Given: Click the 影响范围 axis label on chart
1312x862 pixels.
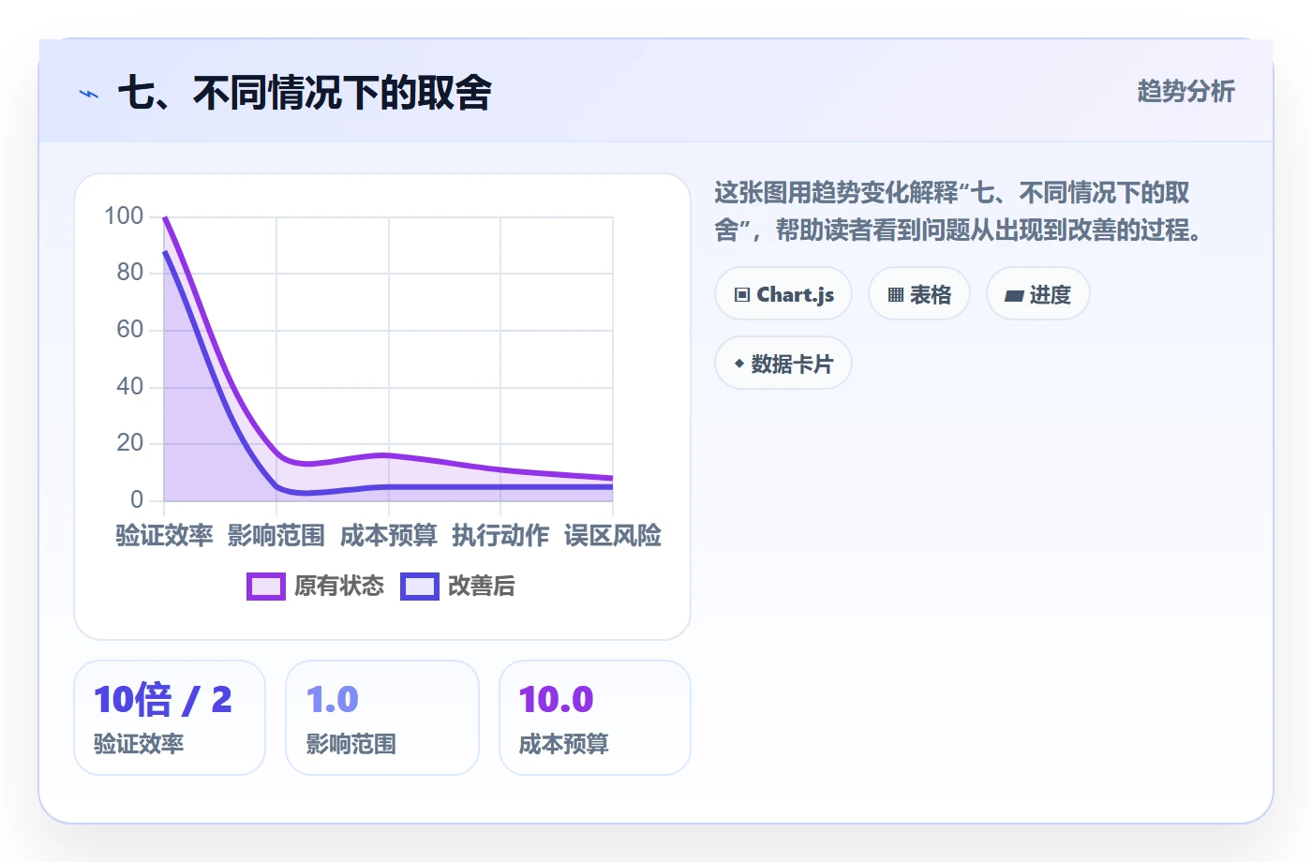Looking at the screenshot, I should 276,535.
